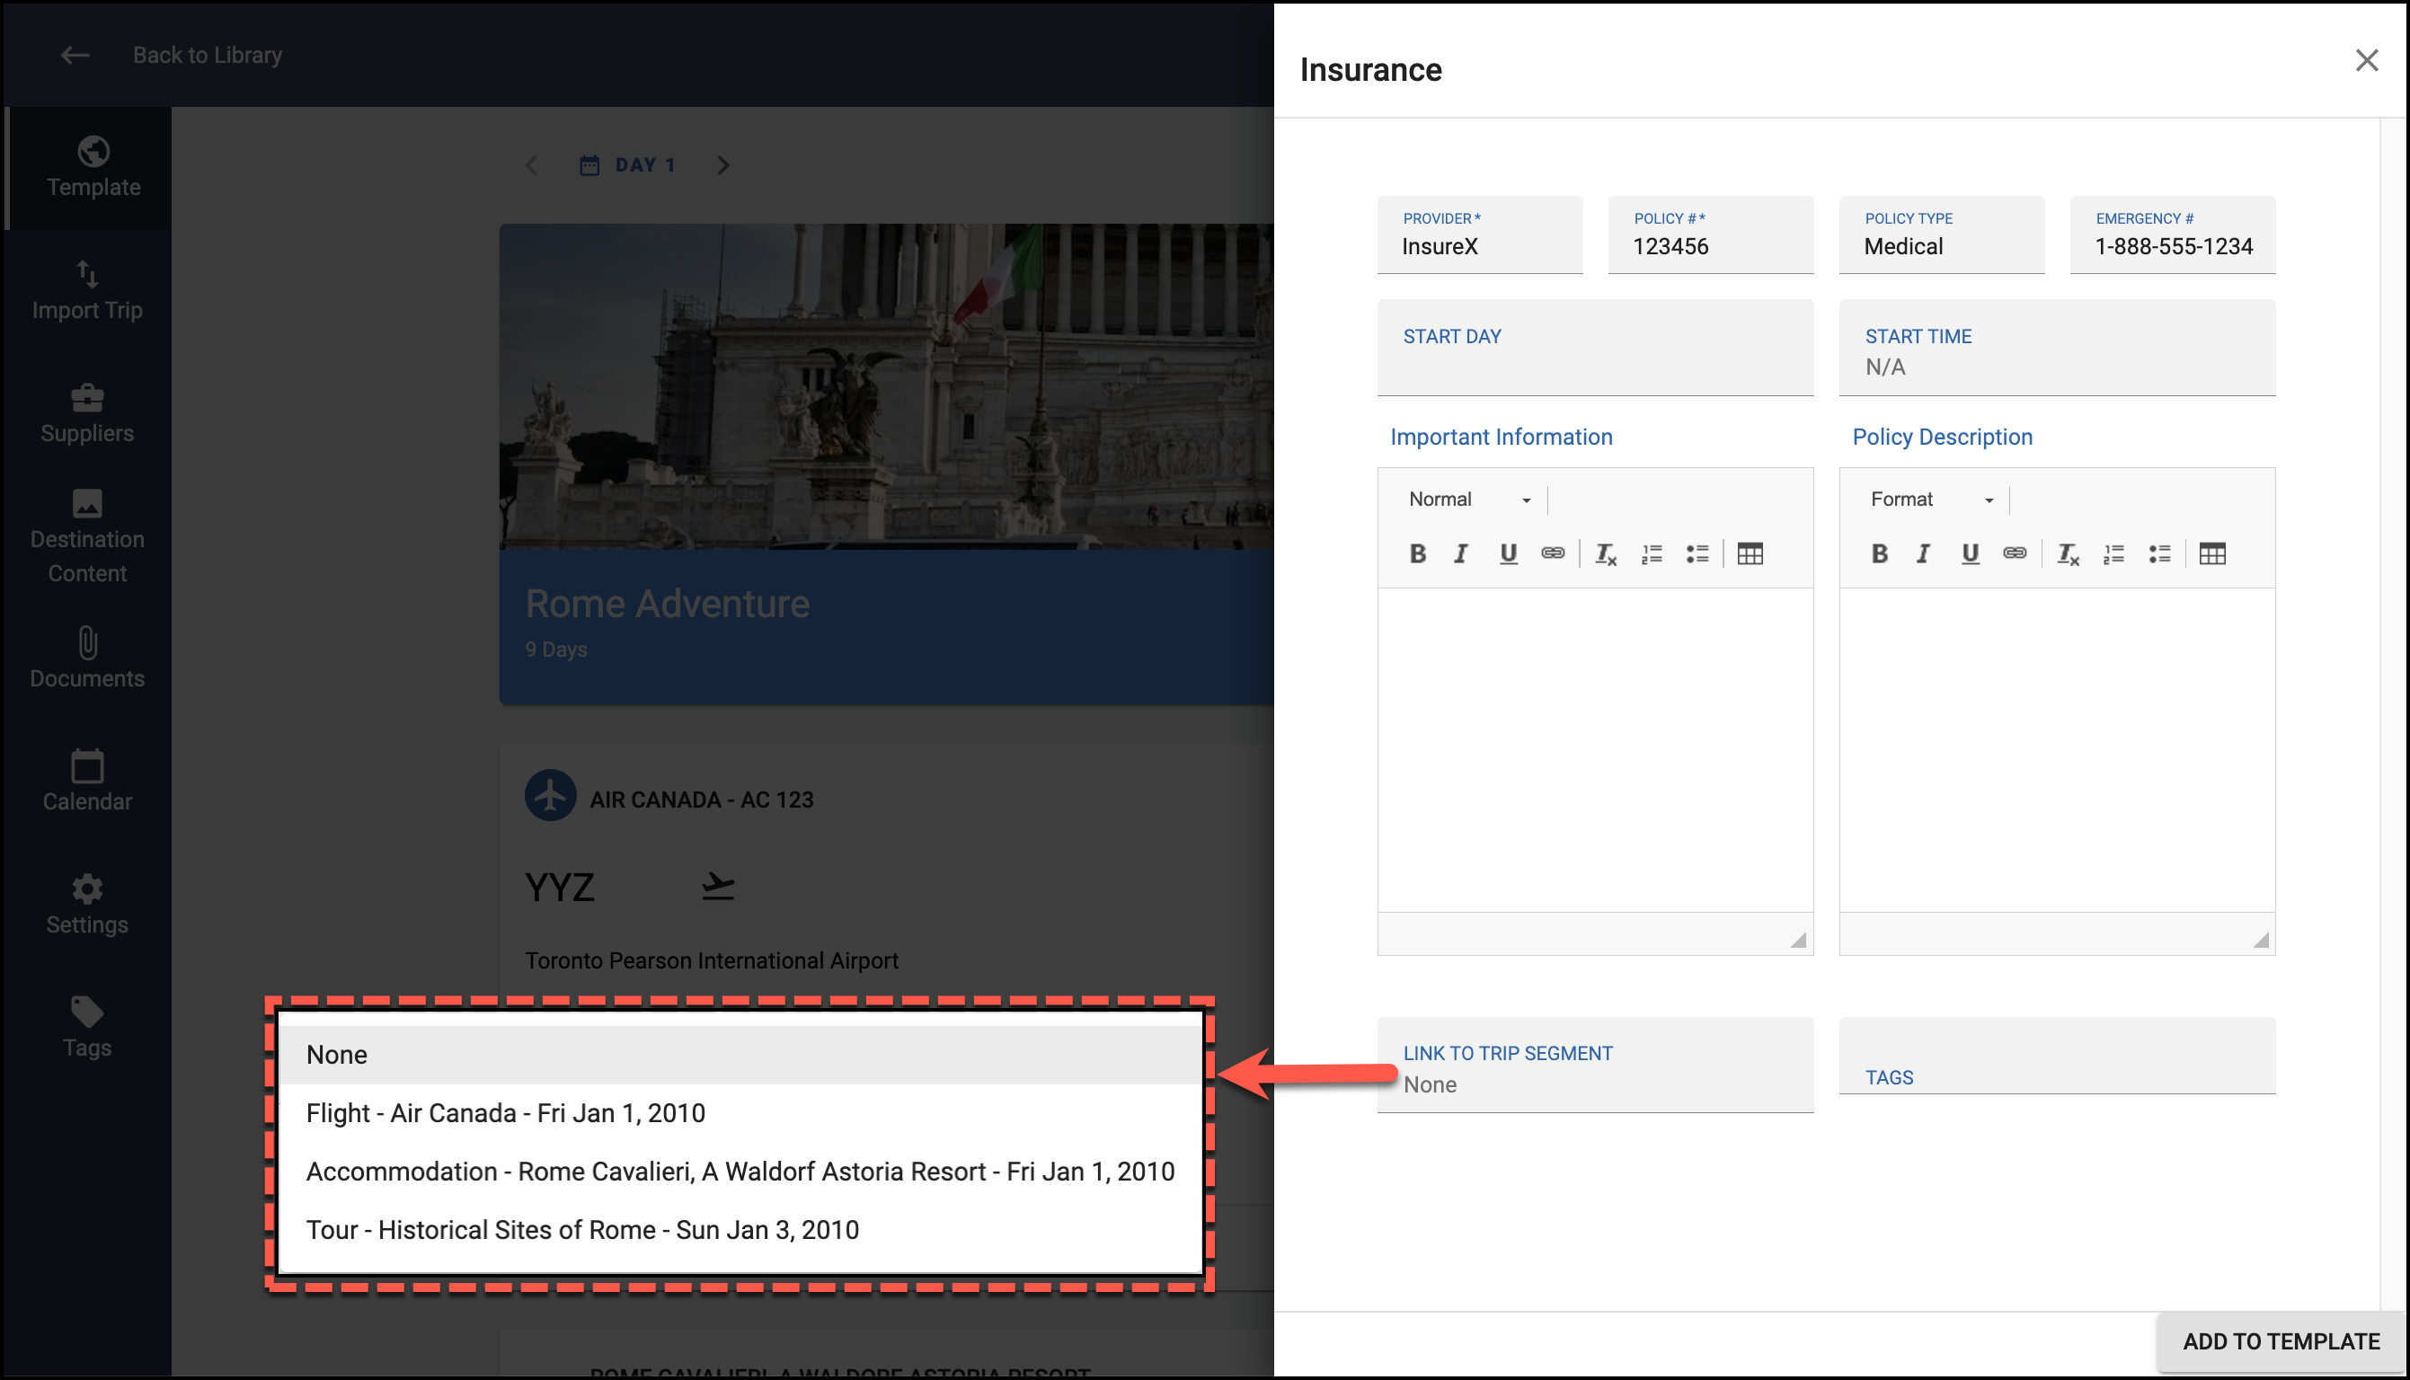Screen dimensions: 2410x1380
Task: Click the DAY 1 calendar label
Action: [627, 165]
